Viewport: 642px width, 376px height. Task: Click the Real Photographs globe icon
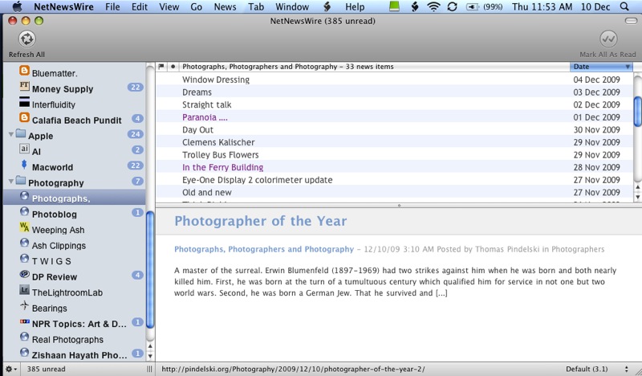click(25, 337)
